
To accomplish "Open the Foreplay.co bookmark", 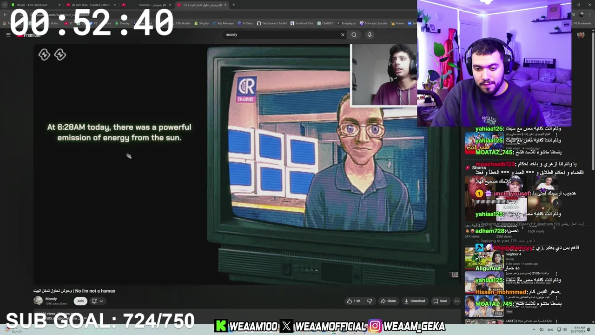I will pos(346,23).
